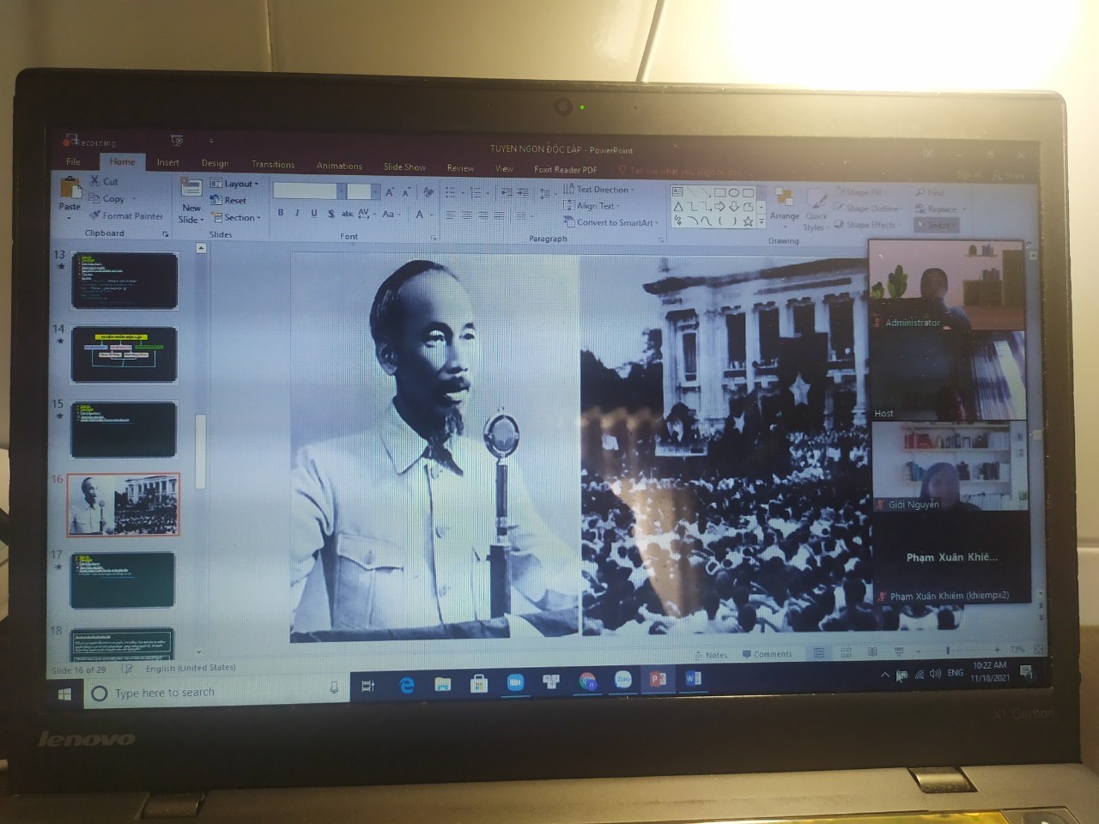This screenshot has height=824, width=1099.
Task: Switch to Normal view icon
Action: 818,653
